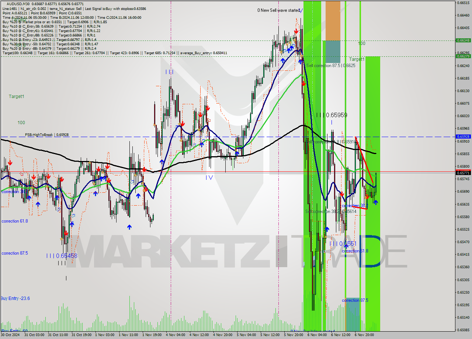Screen dimensions: 472x339
Task: Click the '| V' wave label
Action: (209, 178)
